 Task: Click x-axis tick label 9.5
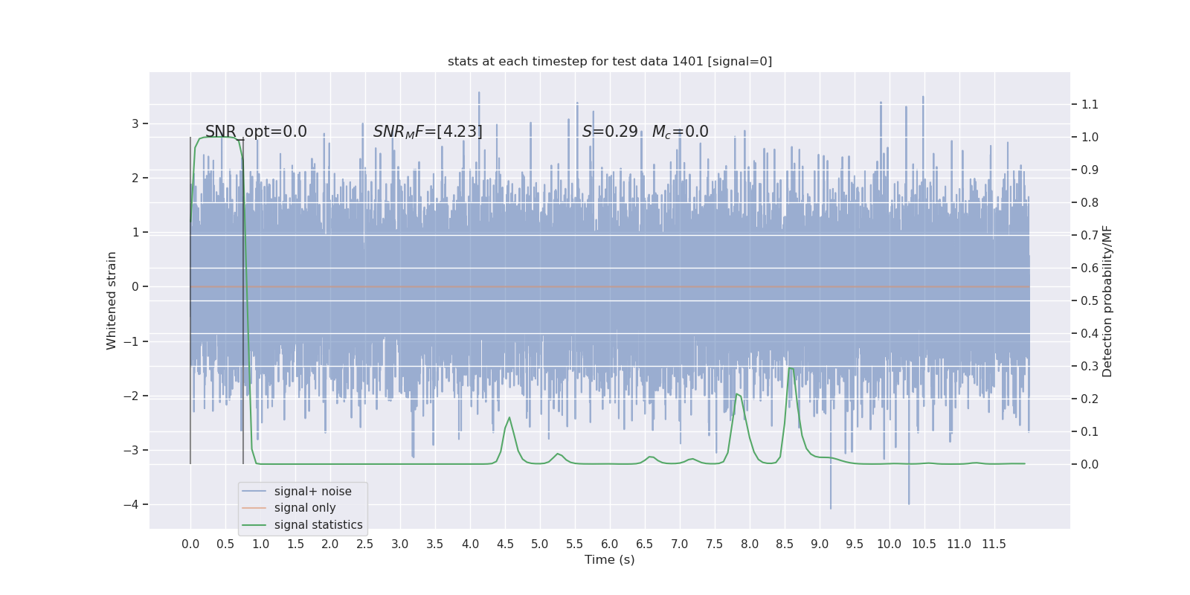[855, 544]
